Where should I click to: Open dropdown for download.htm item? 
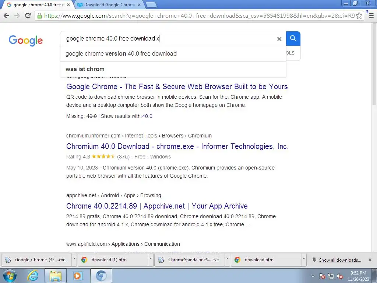304,259
